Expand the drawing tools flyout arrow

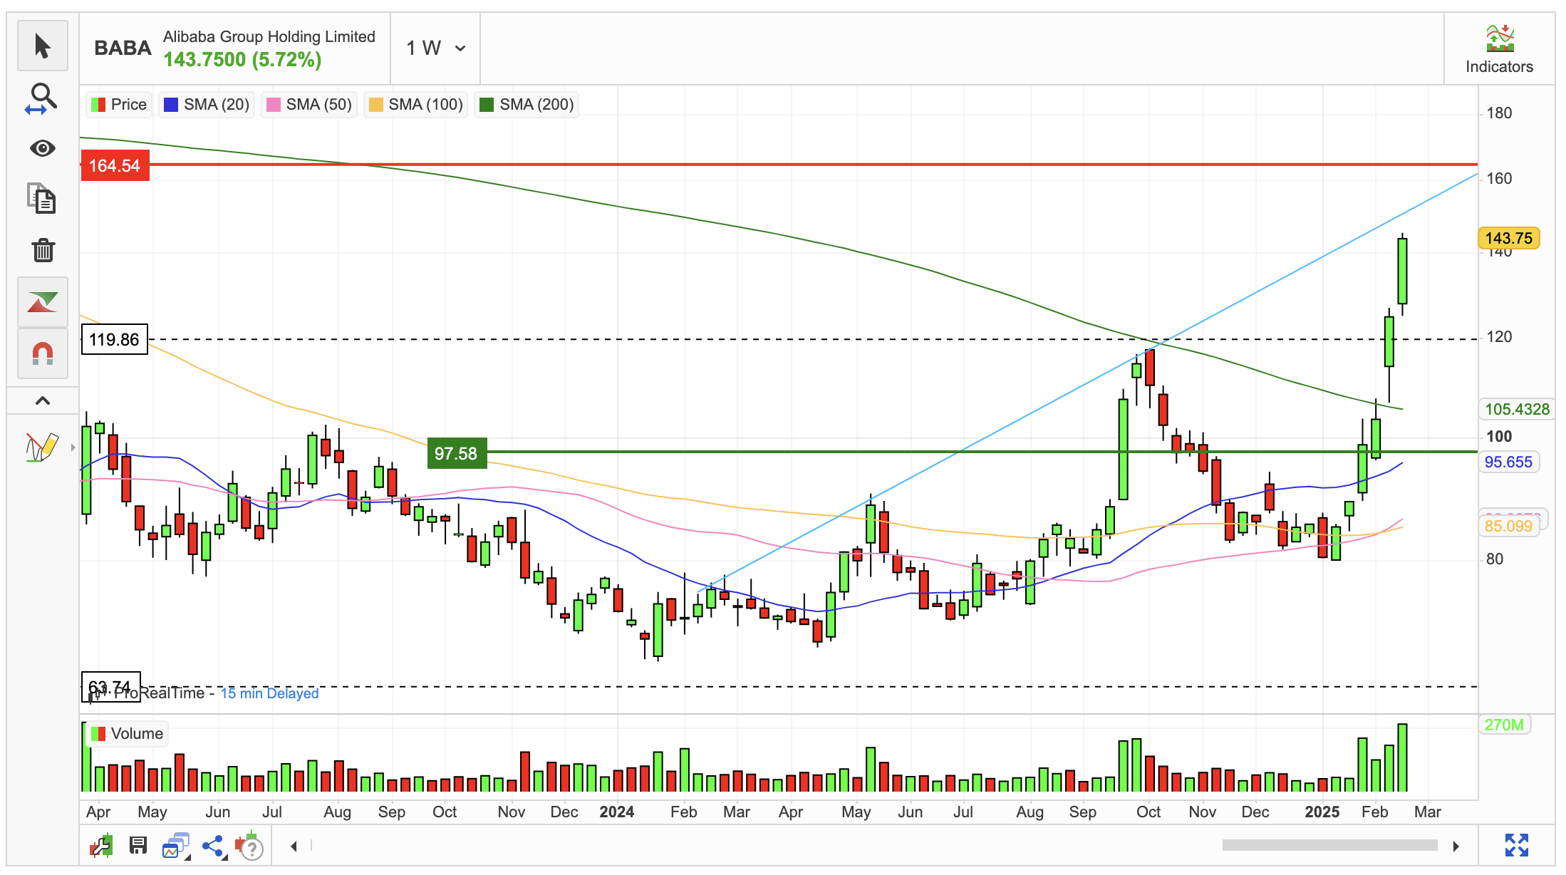[73, 447]
